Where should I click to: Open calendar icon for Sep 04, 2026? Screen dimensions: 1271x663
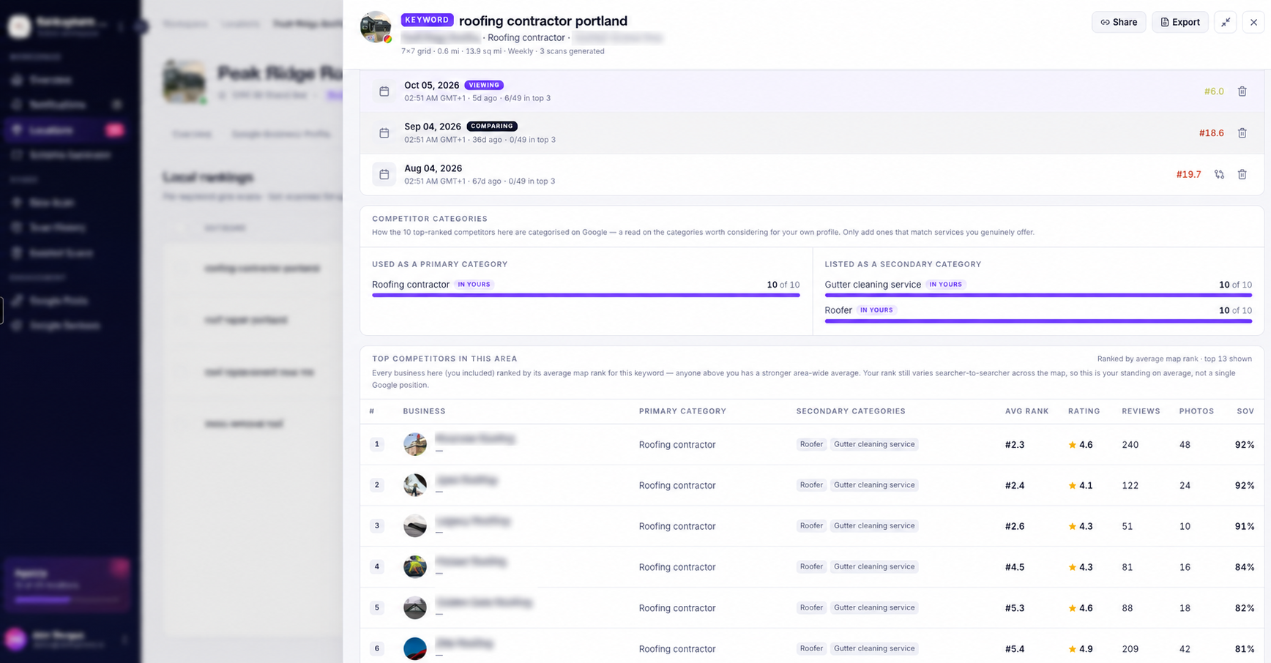(384, 133)
